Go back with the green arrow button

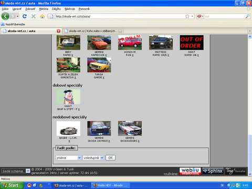click(x=5, y=16)
